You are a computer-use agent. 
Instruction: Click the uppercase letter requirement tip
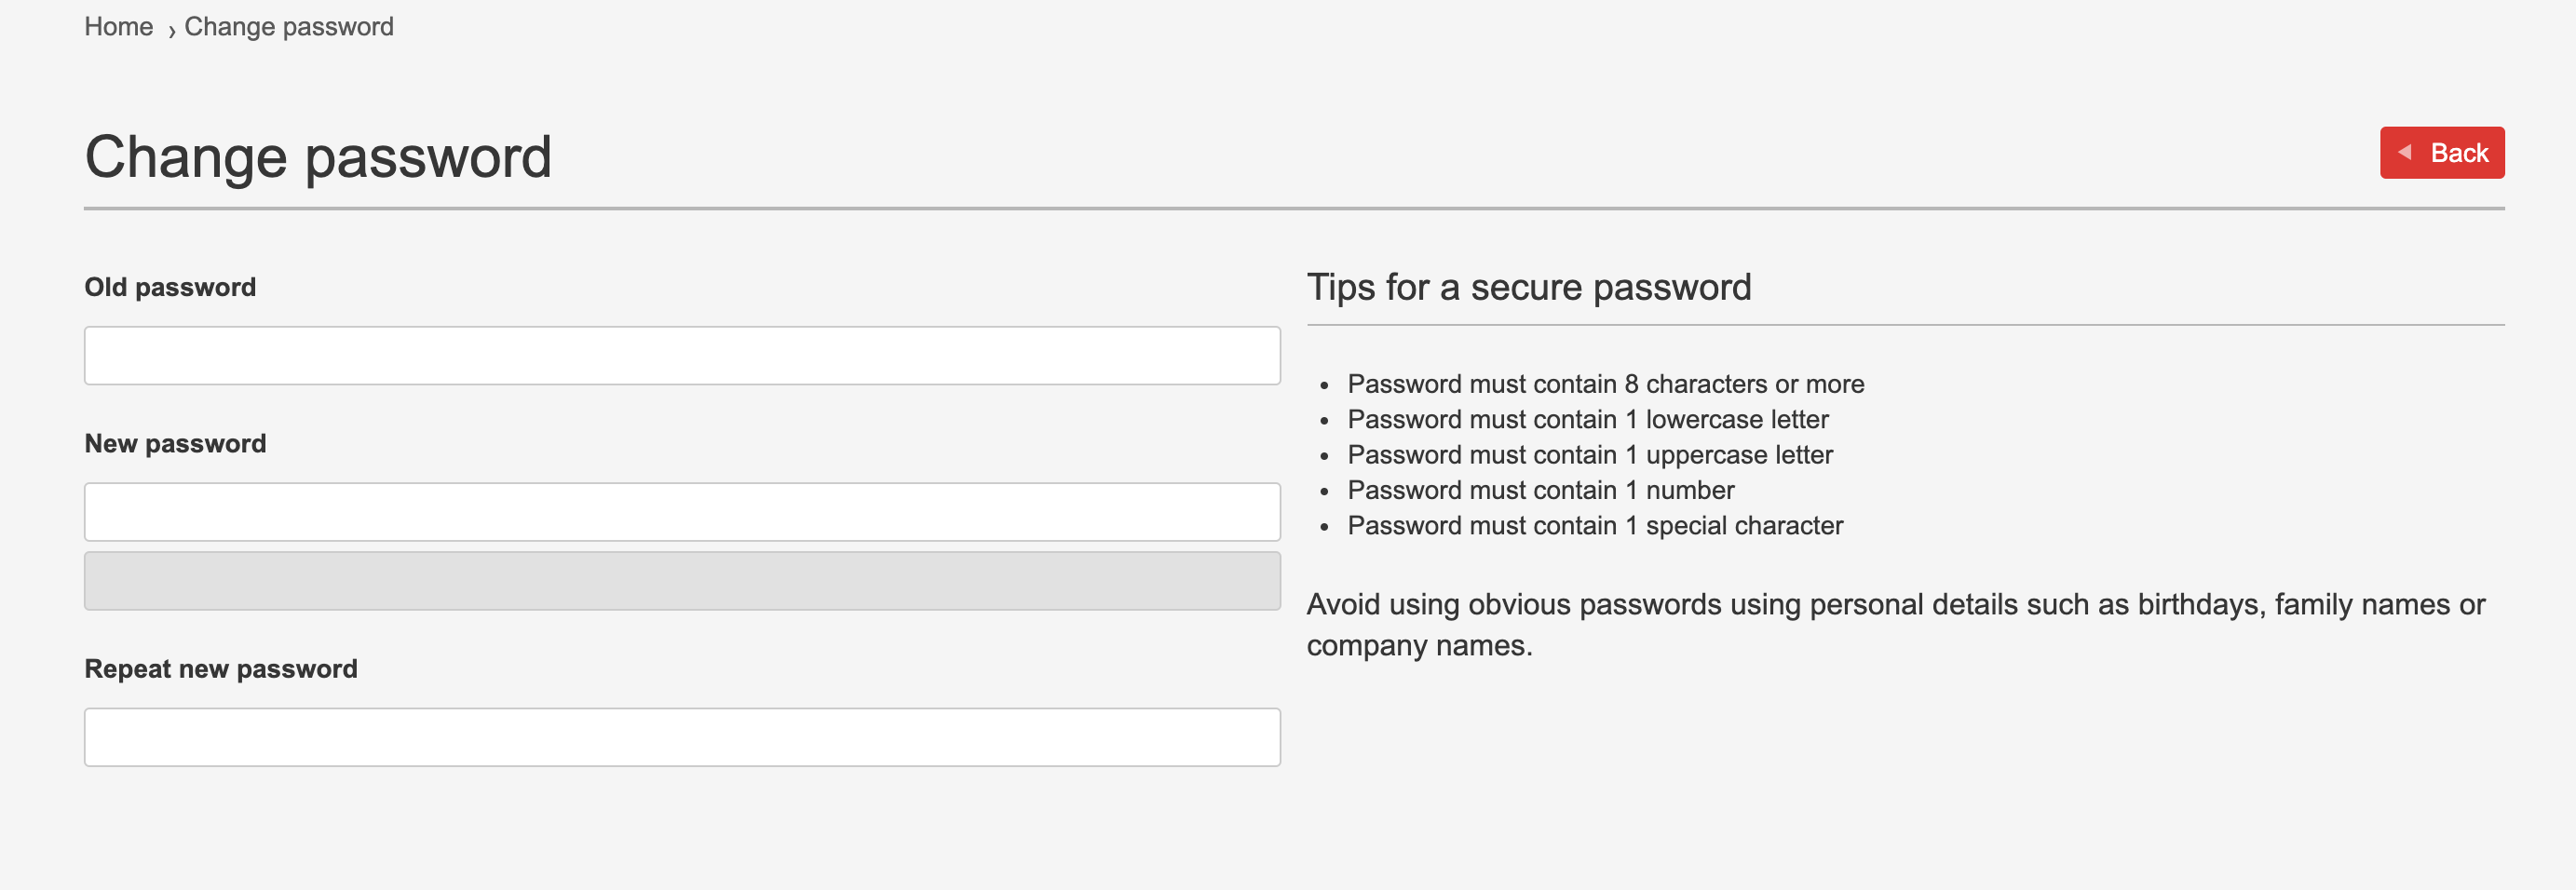pos(1589,455)
